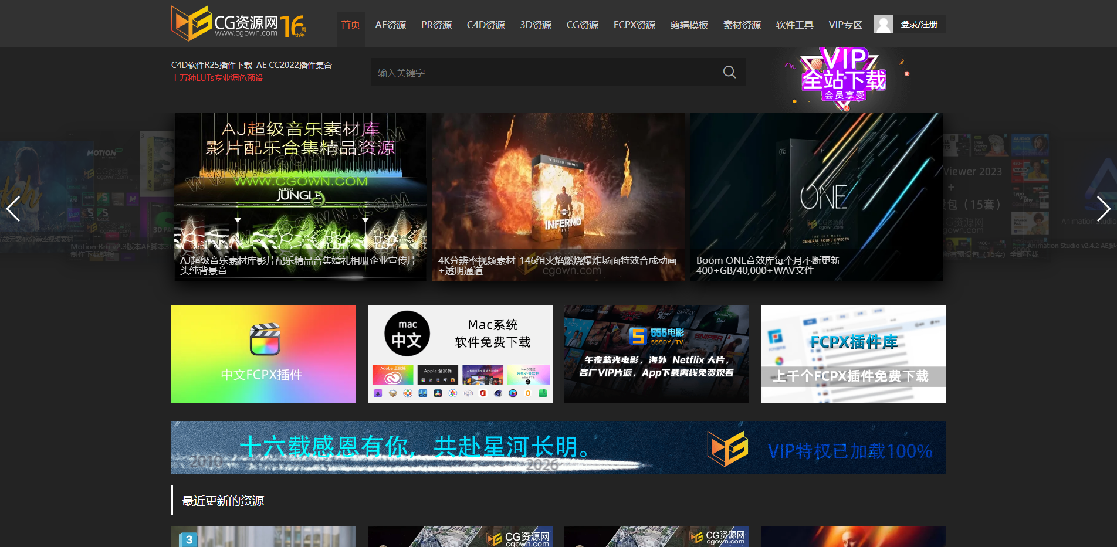
Task: Open the AJ超级音乐素材库 slide
Action: point(300,196)
